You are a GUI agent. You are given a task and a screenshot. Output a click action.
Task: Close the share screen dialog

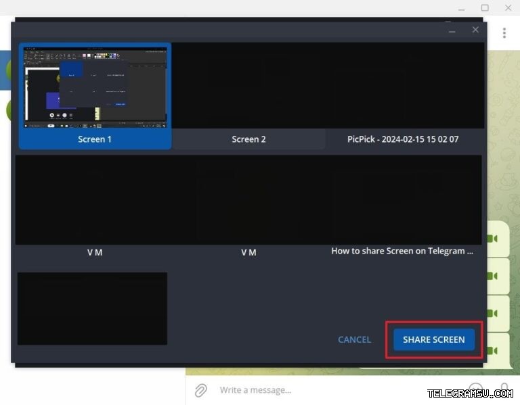coord(475,30)
